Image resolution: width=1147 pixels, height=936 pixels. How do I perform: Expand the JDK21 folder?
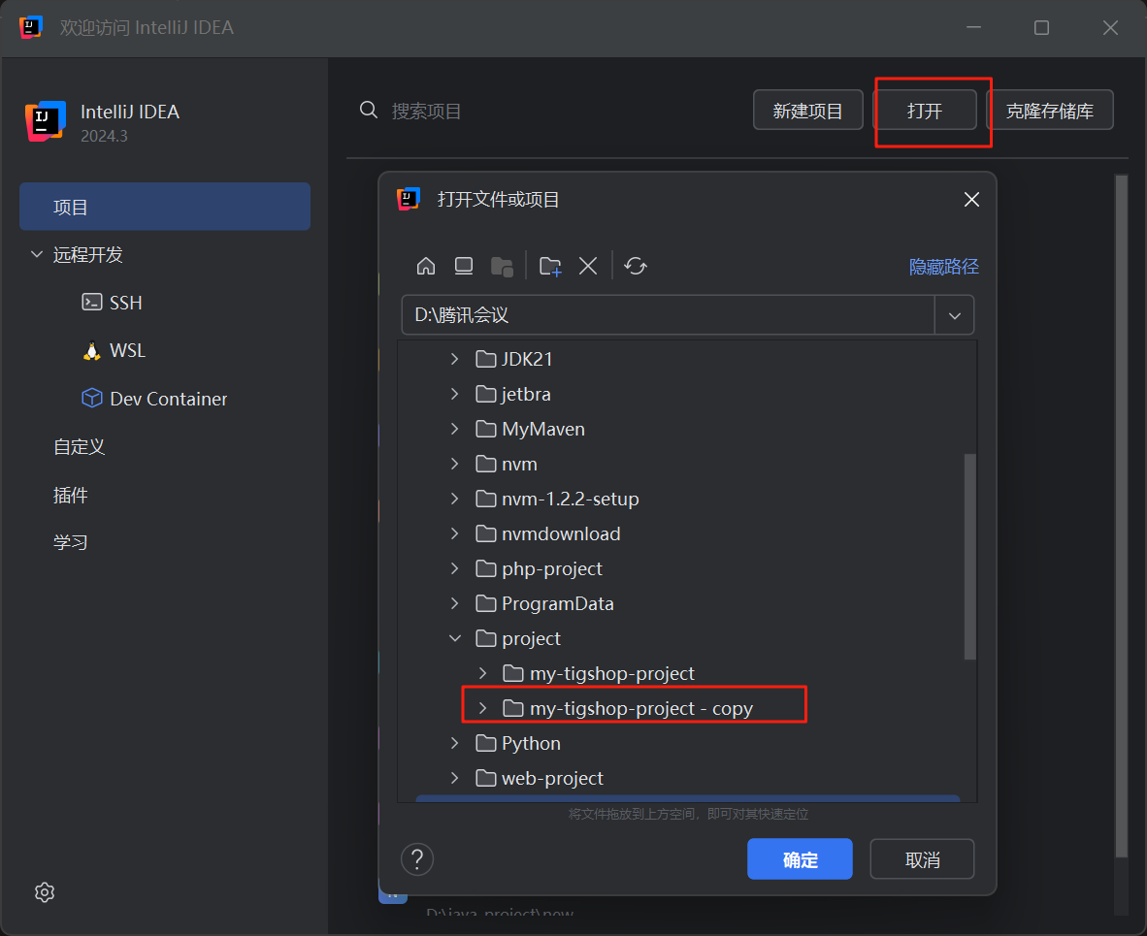tap(455, 359)
